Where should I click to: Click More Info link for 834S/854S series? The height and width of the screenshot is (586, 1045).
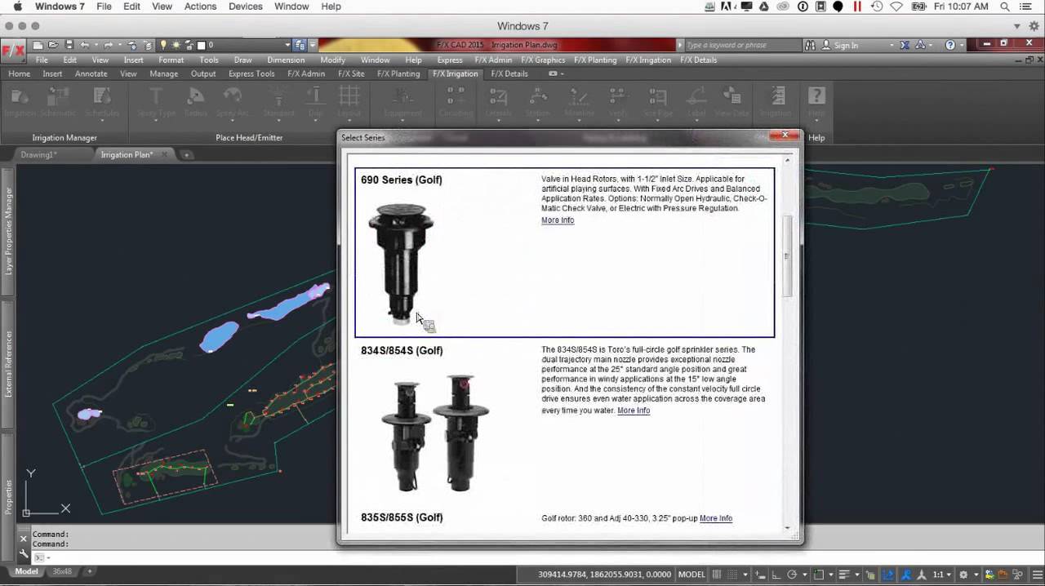pyautogui.click(x=634, y=411)
